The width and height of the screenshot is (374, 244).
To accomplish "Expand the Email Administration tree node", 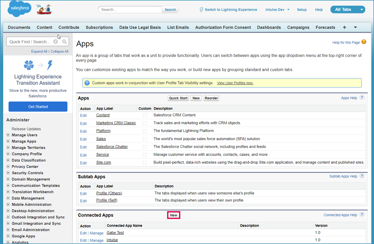I will 8,230.
